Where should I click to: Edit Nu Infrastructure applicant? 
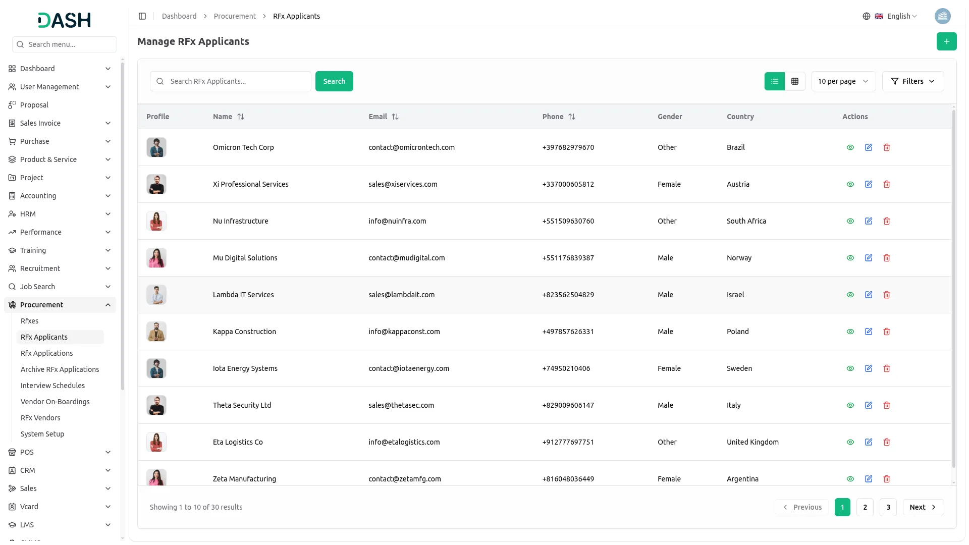[868, 221]
